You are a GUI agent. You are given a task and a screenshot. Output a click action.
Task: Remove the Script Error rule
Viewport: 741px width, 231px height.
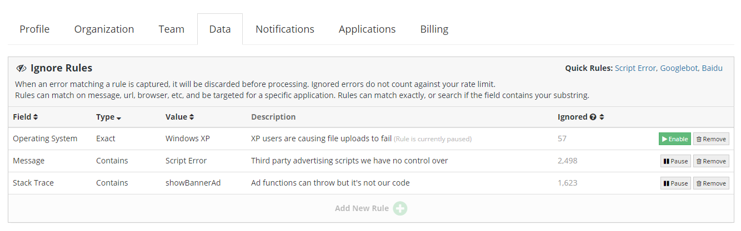click(711, 161)
